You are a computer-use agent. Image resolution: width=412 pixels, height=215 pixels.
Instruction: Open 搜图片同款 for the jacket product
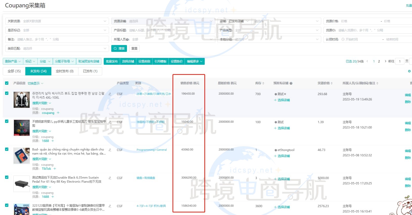41,103
